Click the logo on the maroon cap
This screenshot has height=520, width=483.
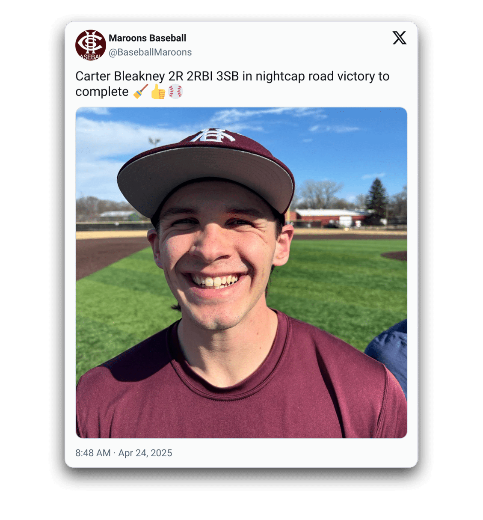tap(213, 135)
